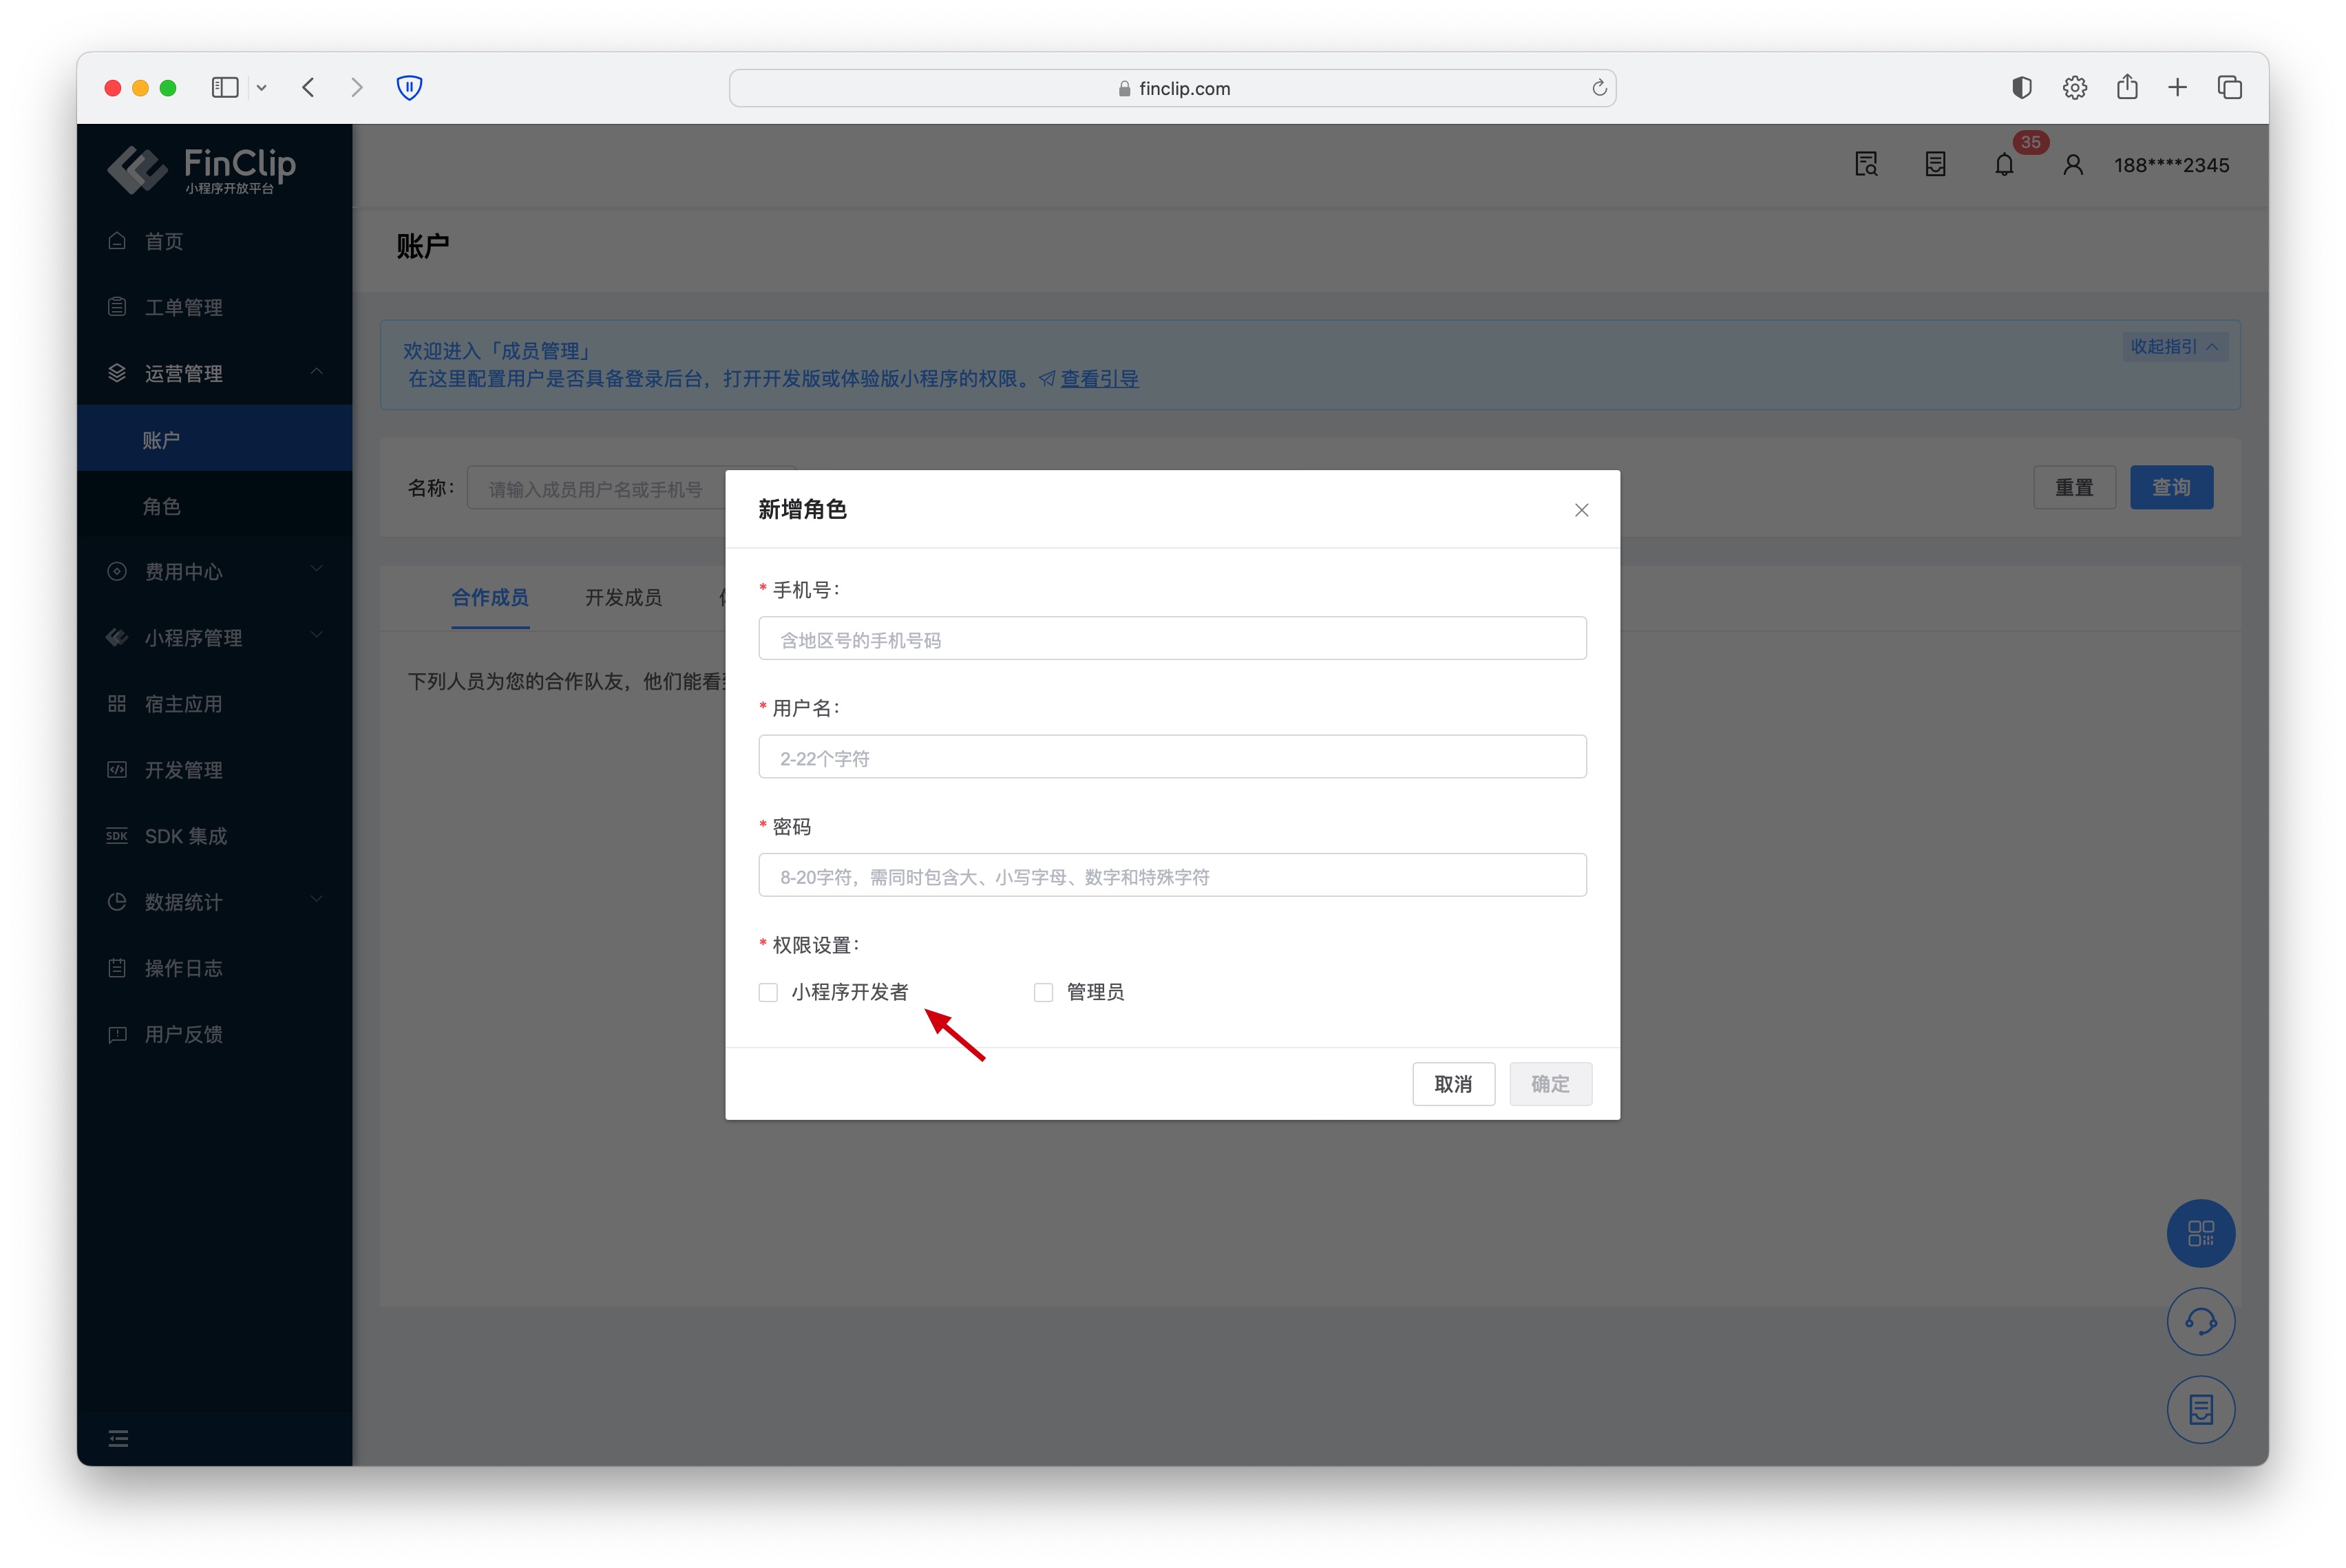Screen dimensions: 2346x1568
Task: Click the Safari privacy shield icon
Action: pyautogui.click(x=409, y=88)
